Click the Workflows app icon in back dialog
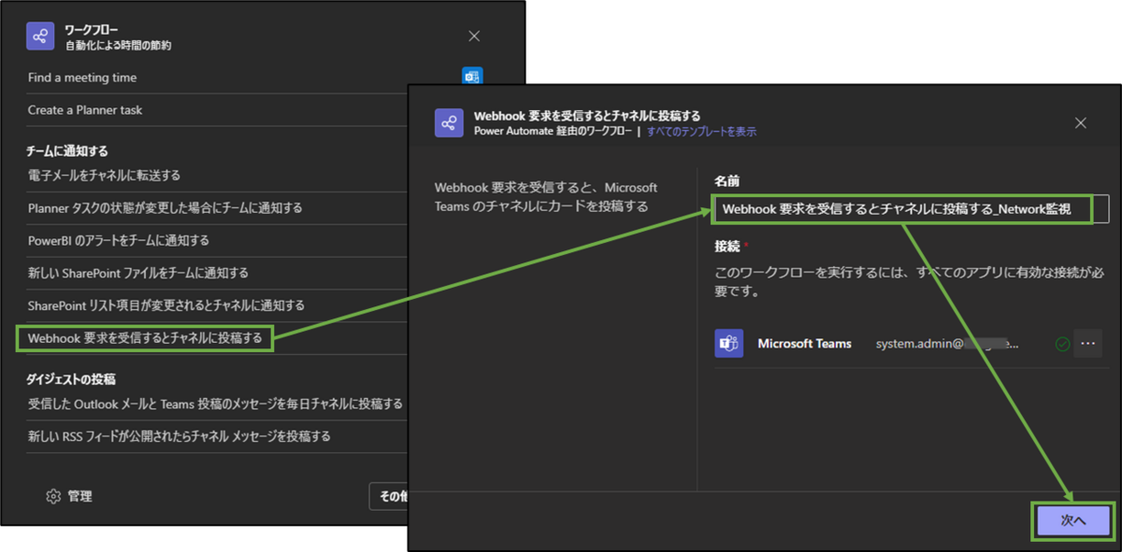This screenshot has height=552, width=1122. point(40,36)
